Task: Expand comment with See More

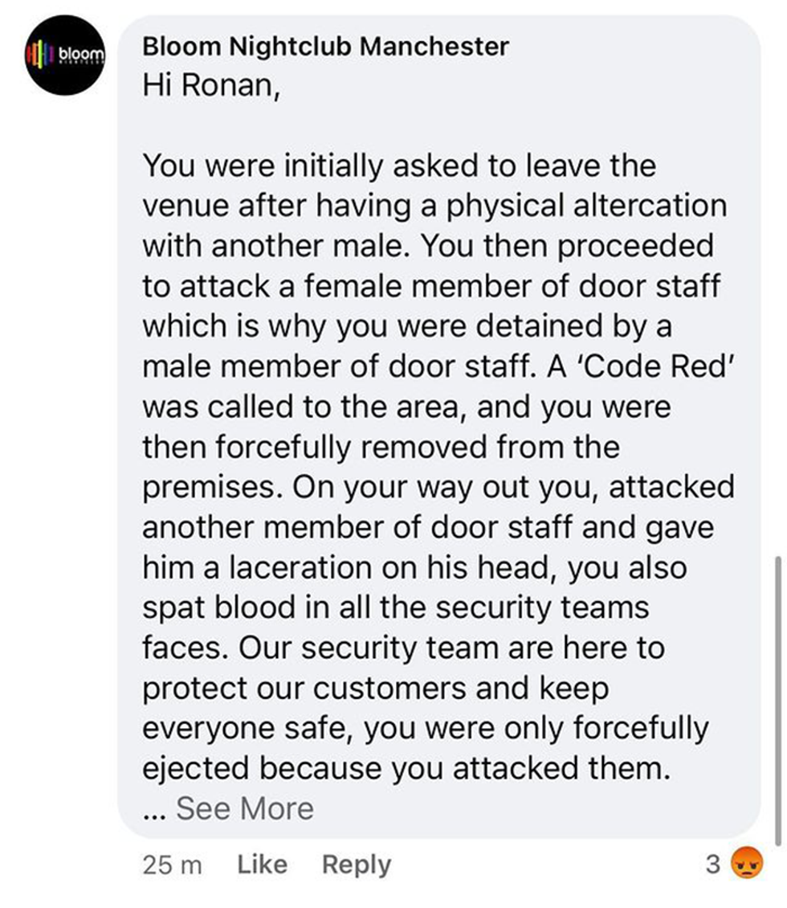Action: click(245, 808)
